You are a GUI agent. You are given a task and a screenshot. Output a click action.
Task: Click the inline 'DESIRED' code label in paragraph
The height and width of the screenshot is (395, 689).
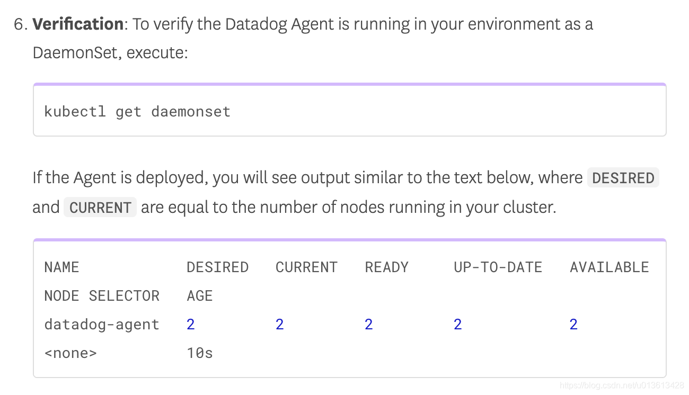(623, 178)
